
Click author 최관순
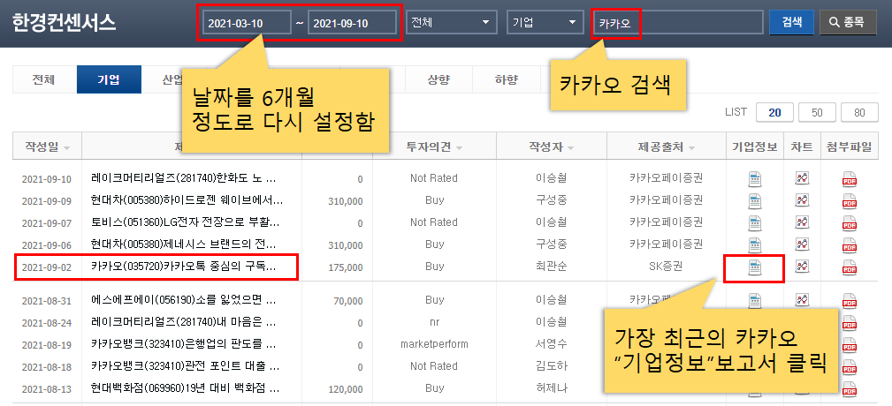tap(552, 267)
